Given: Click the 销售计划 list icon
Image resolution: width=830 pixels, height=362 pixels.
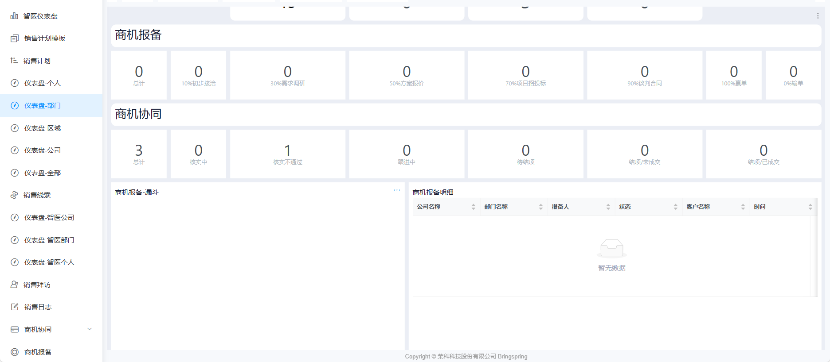Looking at the screenshot, I should (14, 61).
